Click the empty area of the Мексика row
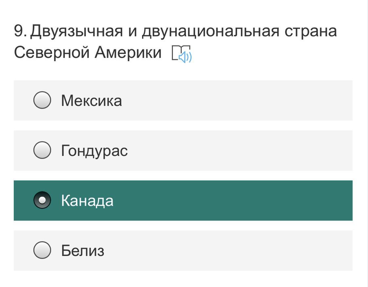This screenshot has width=368, height=287. tap(236, 100)
